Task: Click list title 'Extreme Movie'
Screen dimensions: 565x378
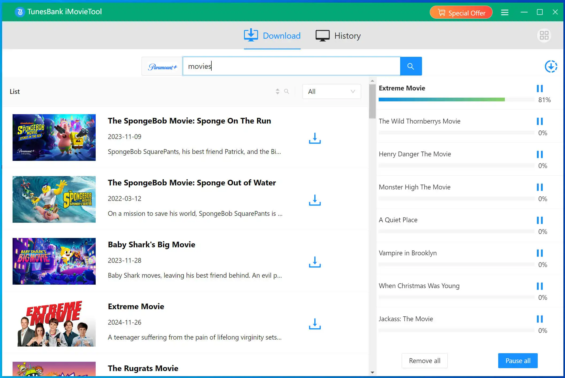Action: coord(136,307)
